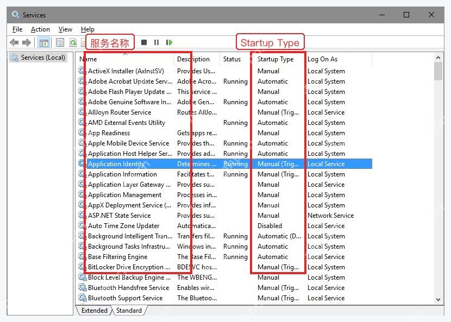Stop the selected service with the square icon
The height and width of the screenshot is (322, 451).
(x=144, y=42)
